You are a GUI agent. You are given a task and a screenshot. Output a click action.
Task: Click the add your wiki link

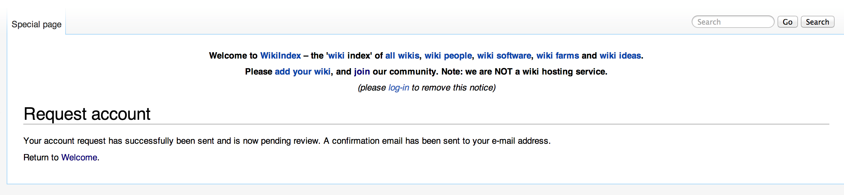point(303,72)
